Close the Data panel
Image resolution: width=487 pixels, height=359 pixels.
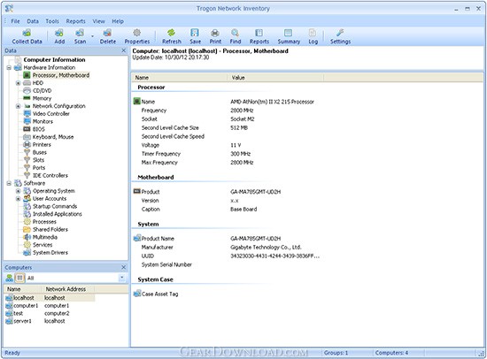click(x=124, y=50)
